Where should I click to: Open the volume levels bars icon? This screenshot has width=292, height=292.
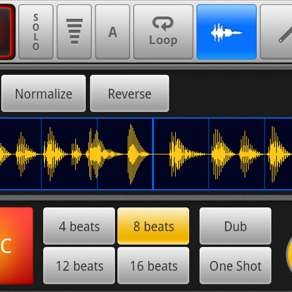tap(74, 32)
